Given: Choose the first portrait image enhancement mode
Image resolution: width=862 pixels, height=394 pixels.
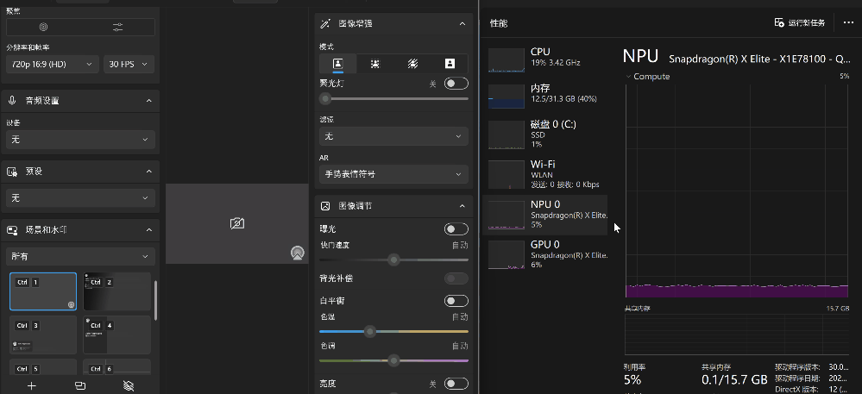Looking at the screenshot, I should [338, 64].
